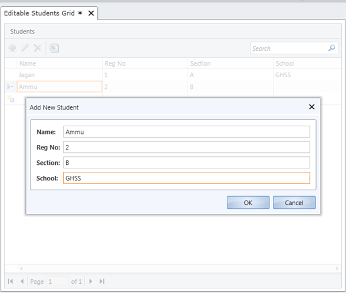Go to the previous page

[x=22, y=281]
